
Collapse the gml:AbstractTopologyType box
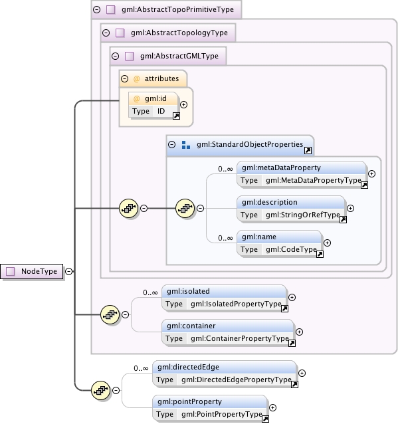coord(106,33)
